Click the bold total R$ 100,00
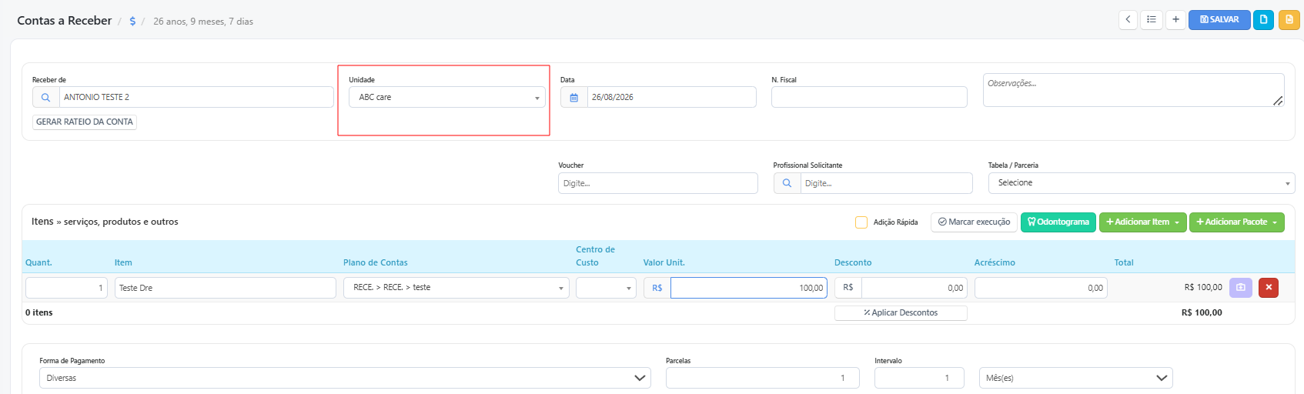The height and width of the screenshot is (394, 1304). [x=1202, y=312]
